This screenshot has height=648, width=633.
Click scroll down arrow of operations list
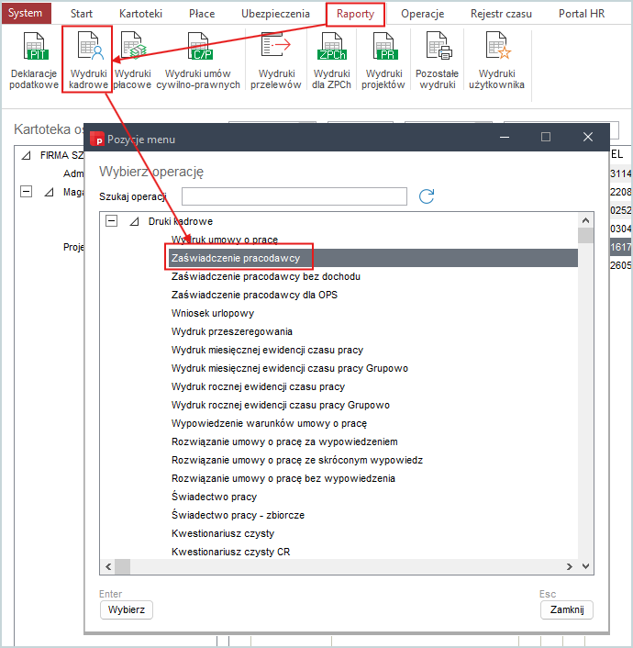tap(585, 566)
